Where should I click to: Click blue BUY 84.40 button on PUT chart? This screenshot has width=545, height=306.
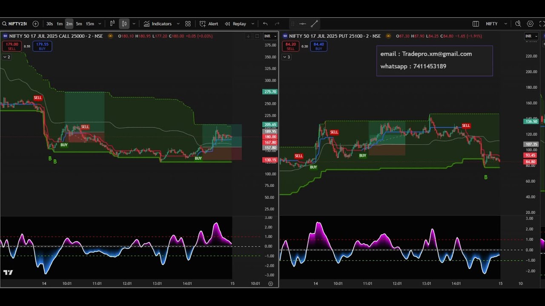point(318,46)
